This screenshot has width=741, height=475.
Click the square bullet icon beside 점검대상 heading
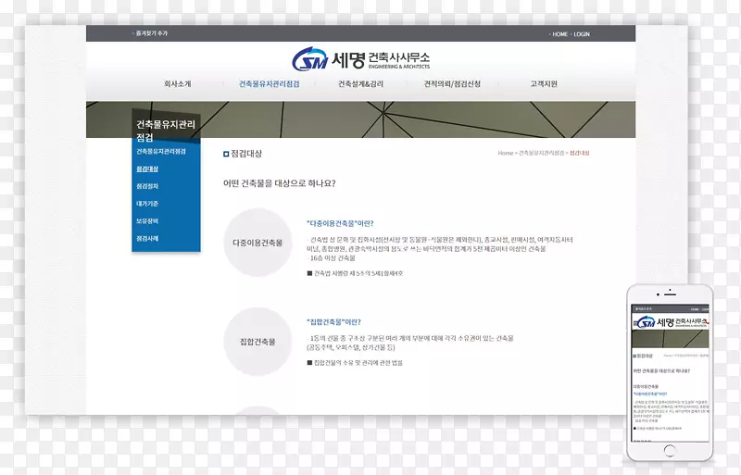pyautogui.click(x=226, y=153)
